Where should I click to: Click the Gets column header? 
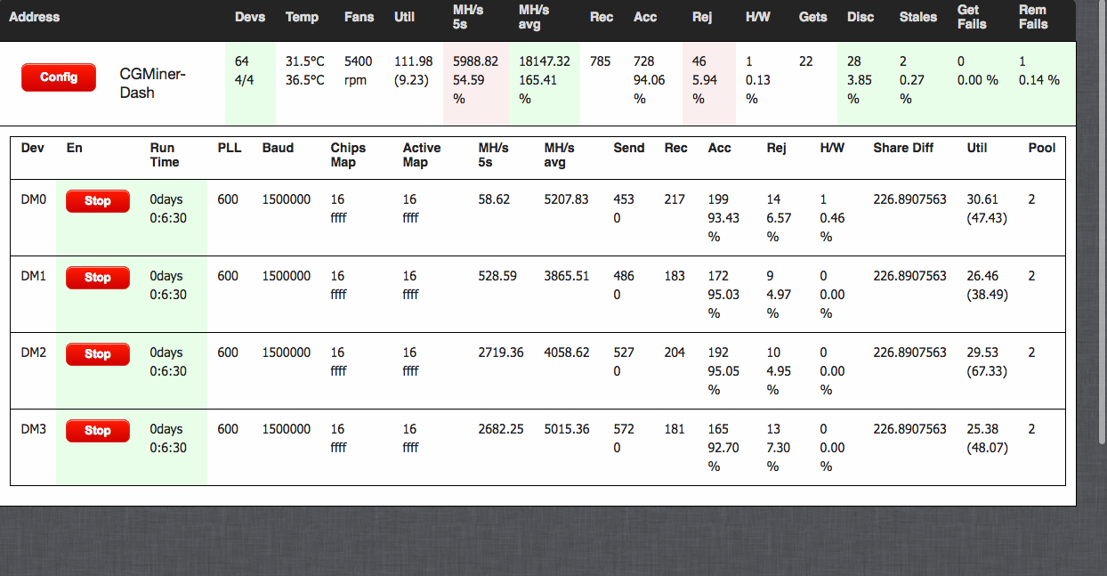point(813,17)
